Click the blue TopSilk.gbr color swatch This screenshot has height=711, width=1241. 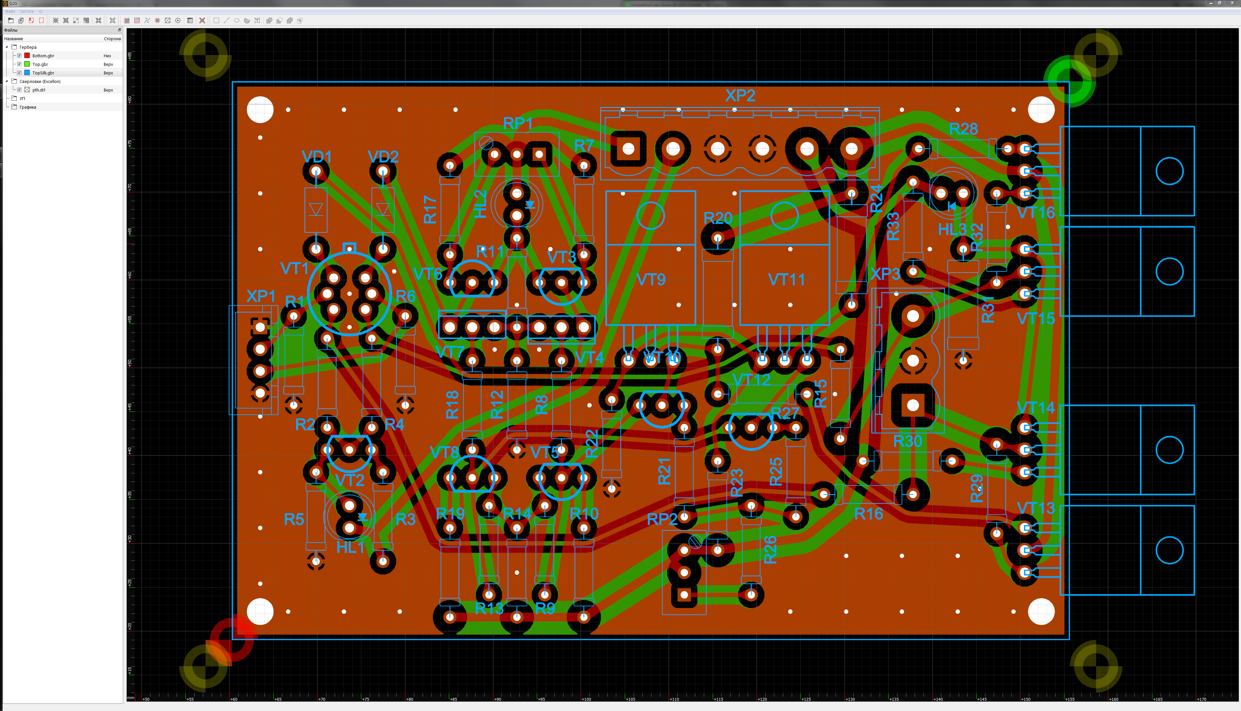click(x=27, y=73)
